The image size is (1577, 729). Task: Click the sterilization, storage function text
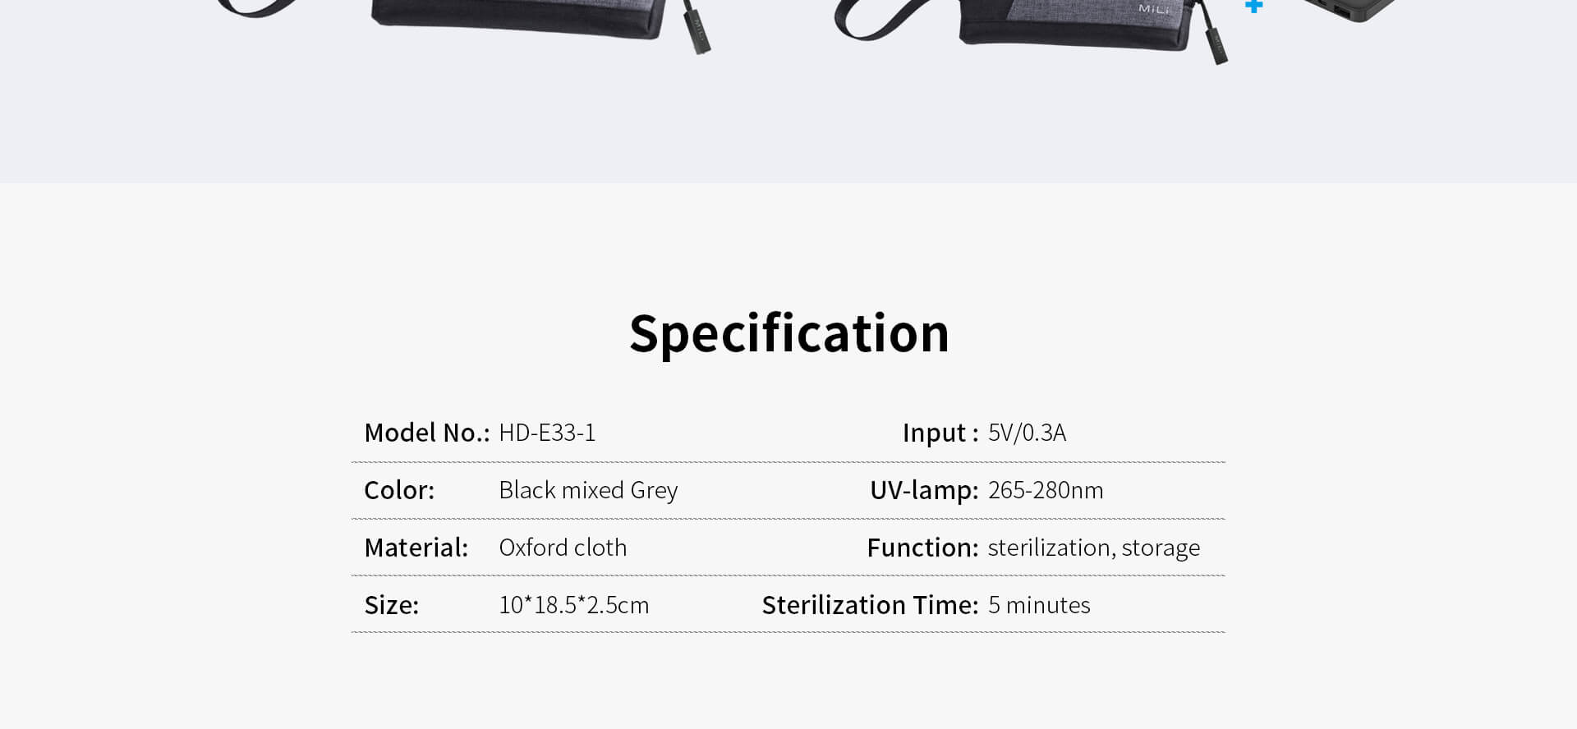coord(1093,548)
